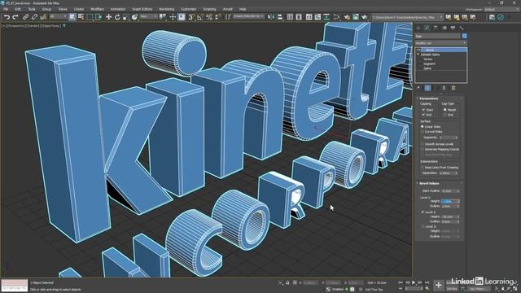Toggle the Level 2 checkbox
This screenshot has width=521, height=293.
422,212
